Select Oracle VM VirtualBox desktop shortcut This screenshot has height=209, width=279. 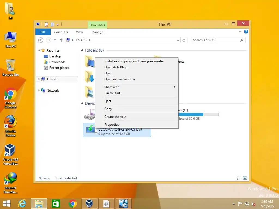pyautogui.click(x=11, y=154)
